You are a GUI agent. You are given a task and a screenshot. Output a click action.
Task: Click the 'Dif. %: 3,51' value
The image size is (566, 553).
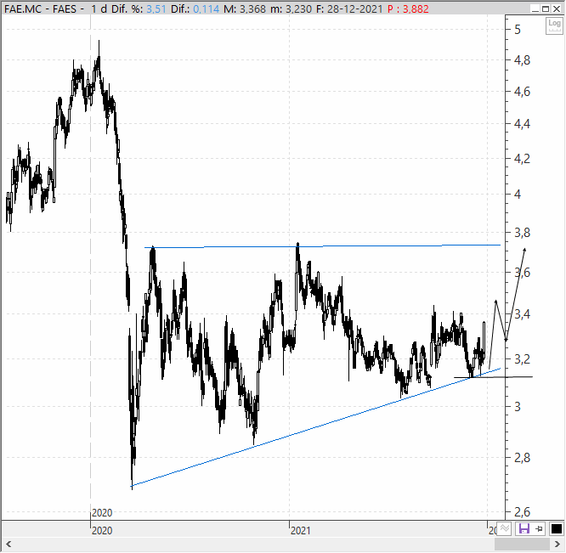click(x=139, y=9)
